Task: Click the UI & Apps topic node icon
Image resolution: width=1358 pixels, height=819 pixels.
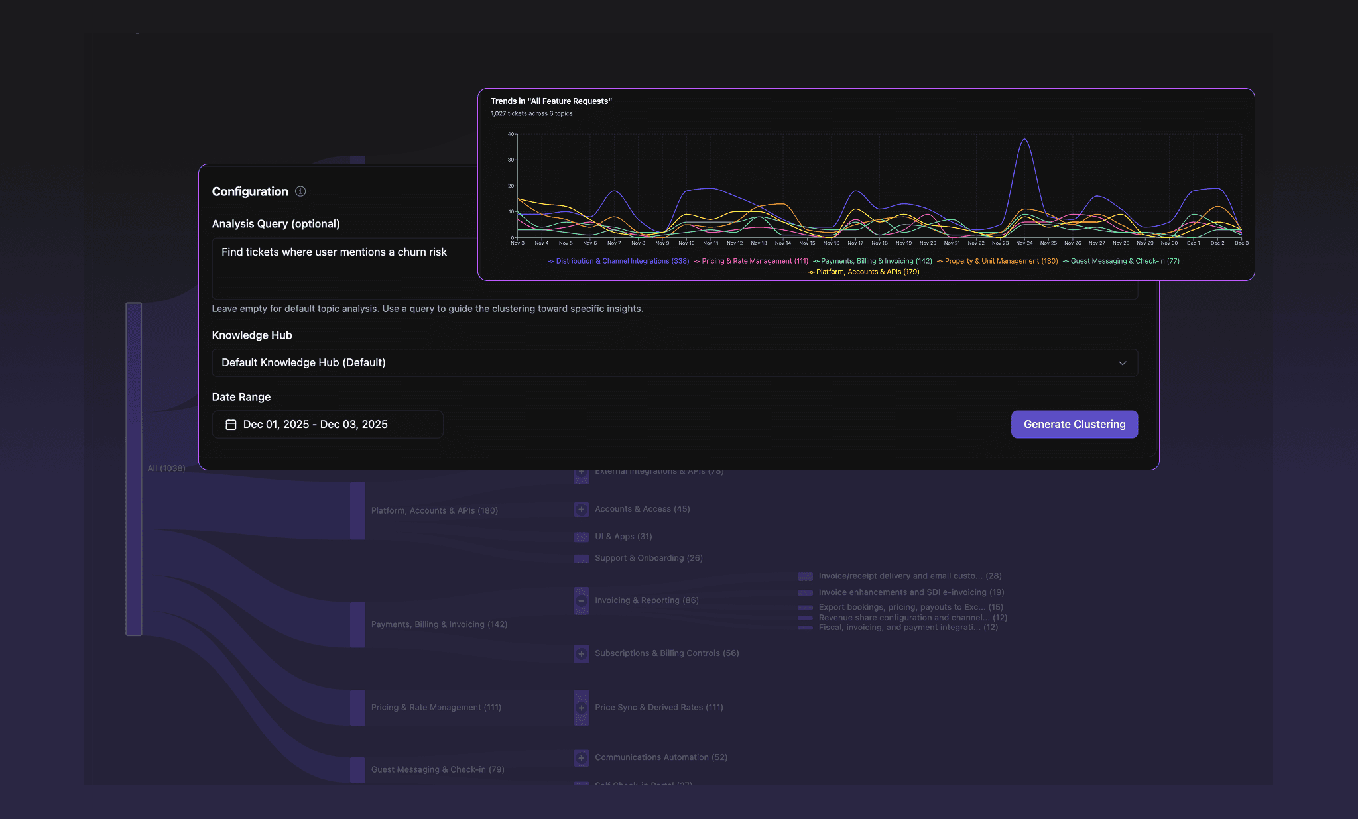Action: tap(582, 537)
